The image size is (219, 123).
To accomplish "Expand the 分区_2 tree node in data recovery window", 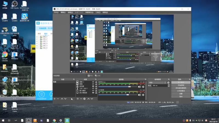I will (x=37, y=39).
